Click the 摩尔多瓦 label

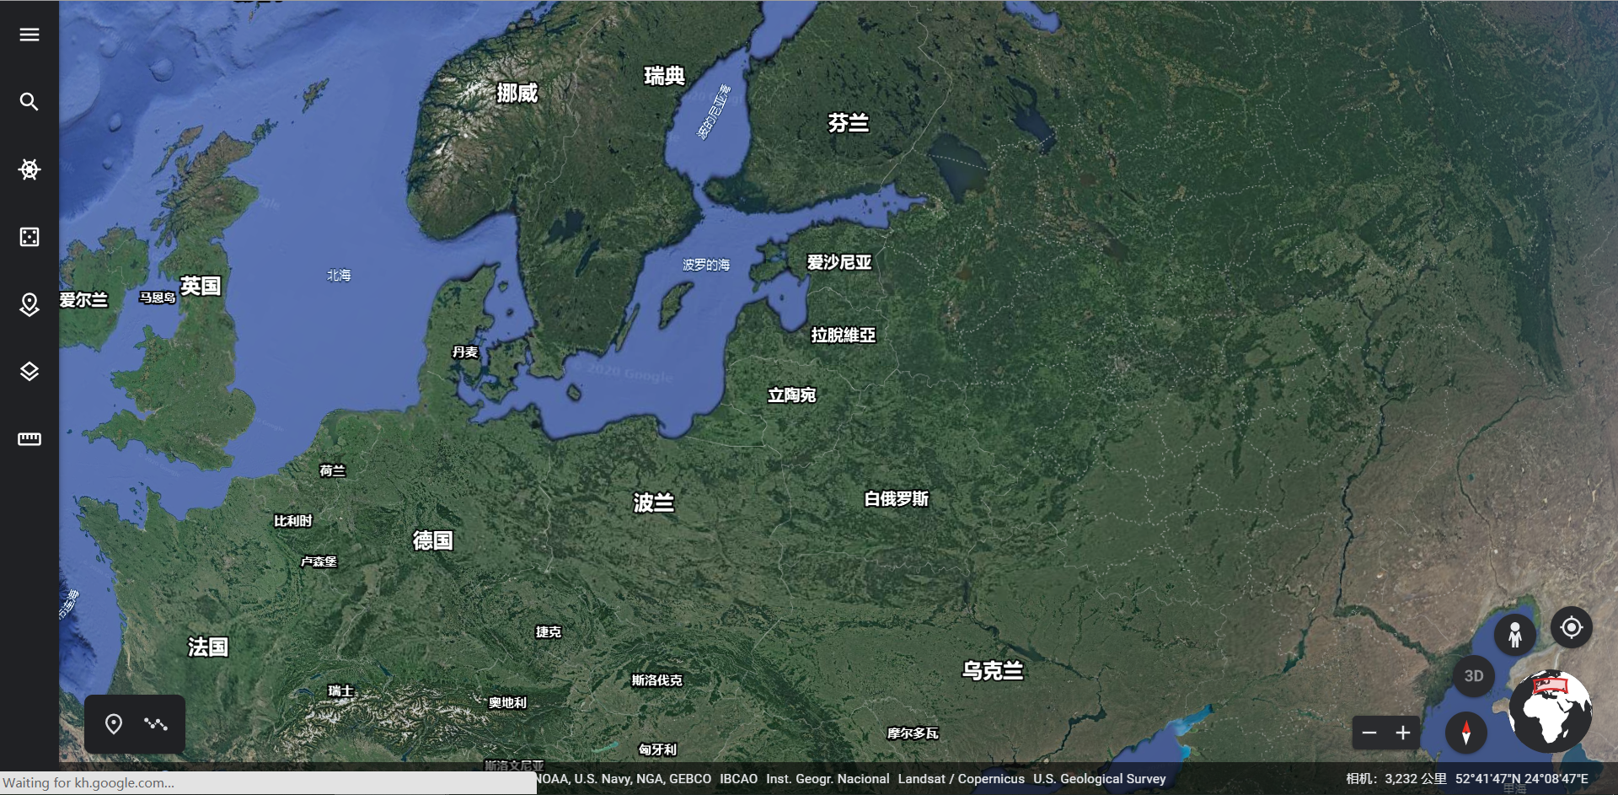(x=913, y=733)
